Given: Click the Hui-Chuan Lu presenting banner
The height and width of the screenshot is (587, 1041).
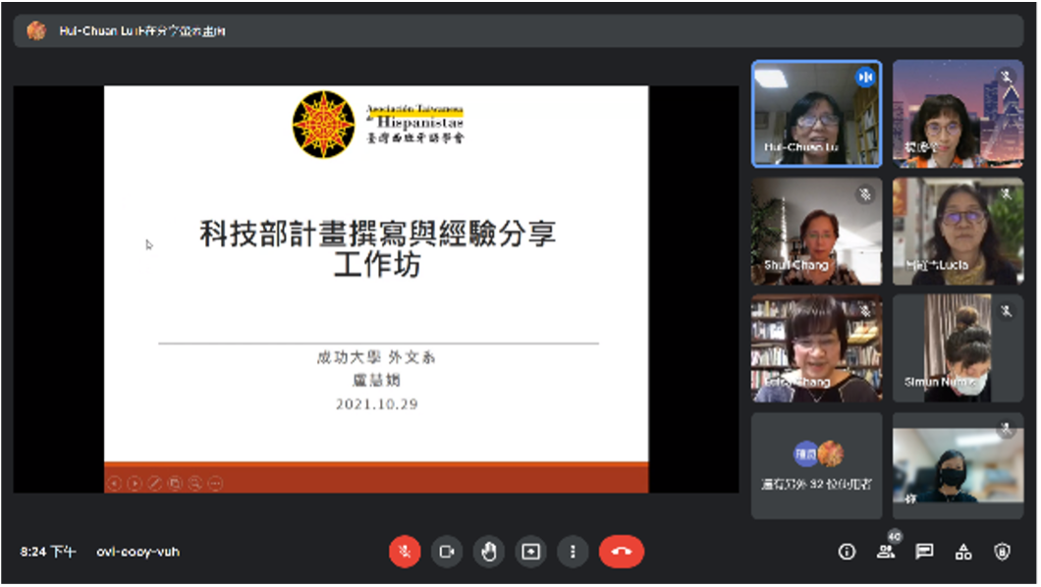Looking at the screenshot, I should click(518, 31).
